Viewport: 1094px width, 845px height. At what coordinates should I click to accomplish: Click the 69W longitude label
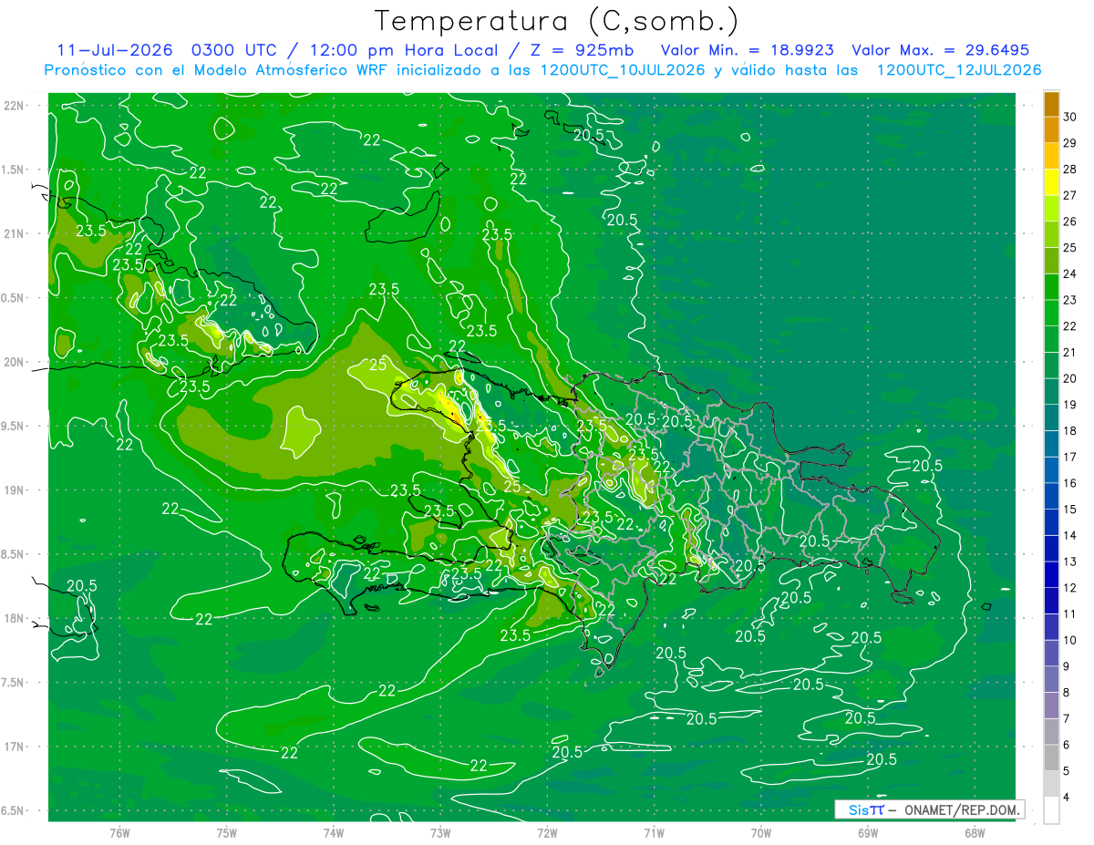pyautogui.click(x=867, y=833)
